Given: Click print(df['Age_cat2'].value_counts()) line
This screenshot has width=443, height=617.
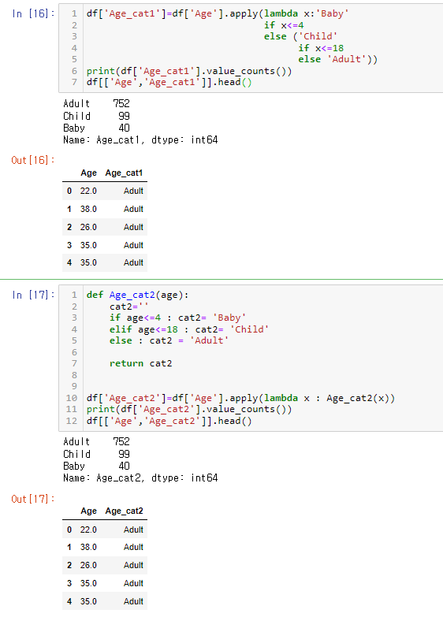Looking at the screenshot, I should (x=189, y=409).
